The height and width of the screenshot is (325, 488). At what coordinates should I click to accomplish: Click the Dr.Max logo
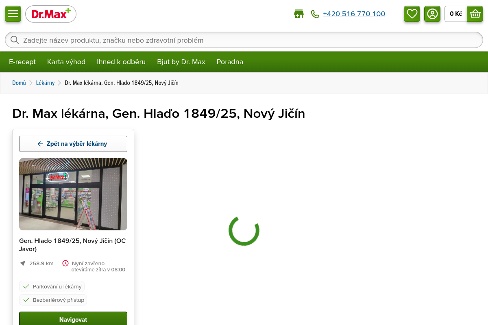(51, 14)
